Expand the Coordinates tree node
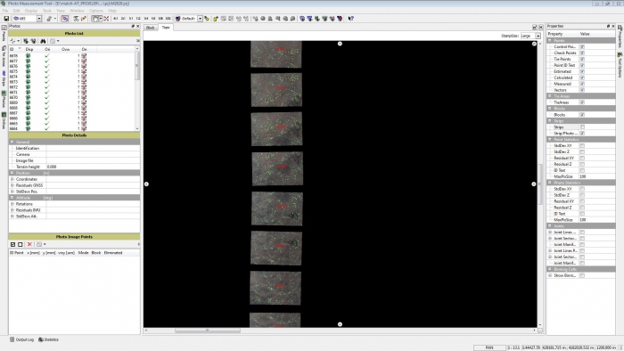This screenshot has width=624, height=351. [12, 179]
